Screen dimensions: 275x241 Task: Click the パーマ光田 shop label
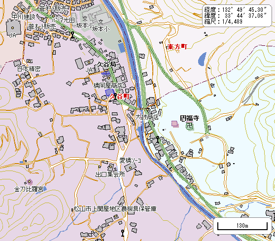point(64,20)
